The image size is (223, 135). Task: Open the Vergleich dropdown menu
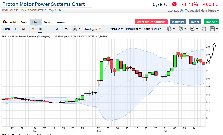(x=116, y=29)
